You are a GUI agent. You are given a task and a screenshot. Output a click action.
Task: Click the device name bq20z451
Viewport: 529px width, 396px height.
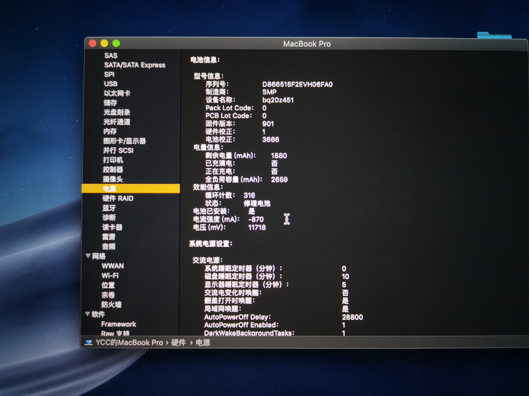[278, 100]
